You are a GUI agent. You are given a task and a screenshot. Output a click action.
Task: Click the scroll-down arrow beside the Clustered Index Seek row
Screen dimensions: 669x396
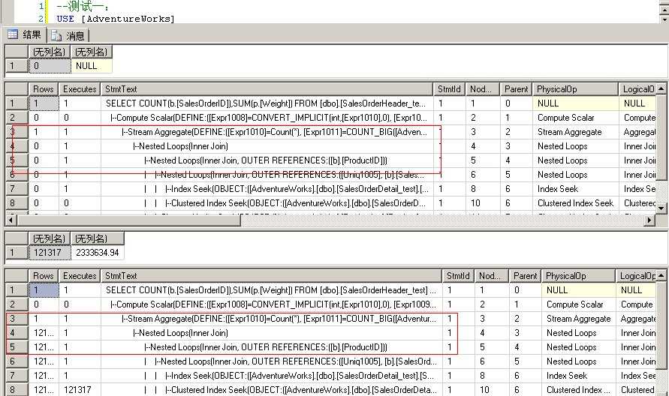661,208
